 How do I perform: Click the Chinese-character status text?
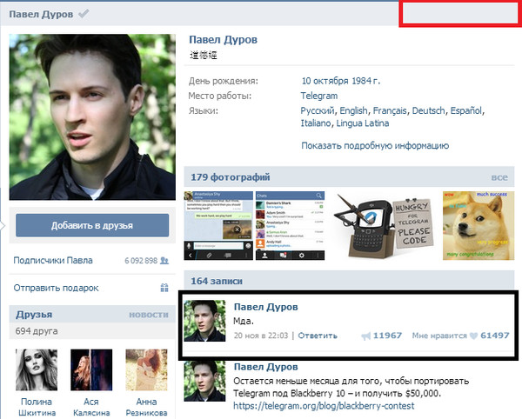tap(204, 55)
